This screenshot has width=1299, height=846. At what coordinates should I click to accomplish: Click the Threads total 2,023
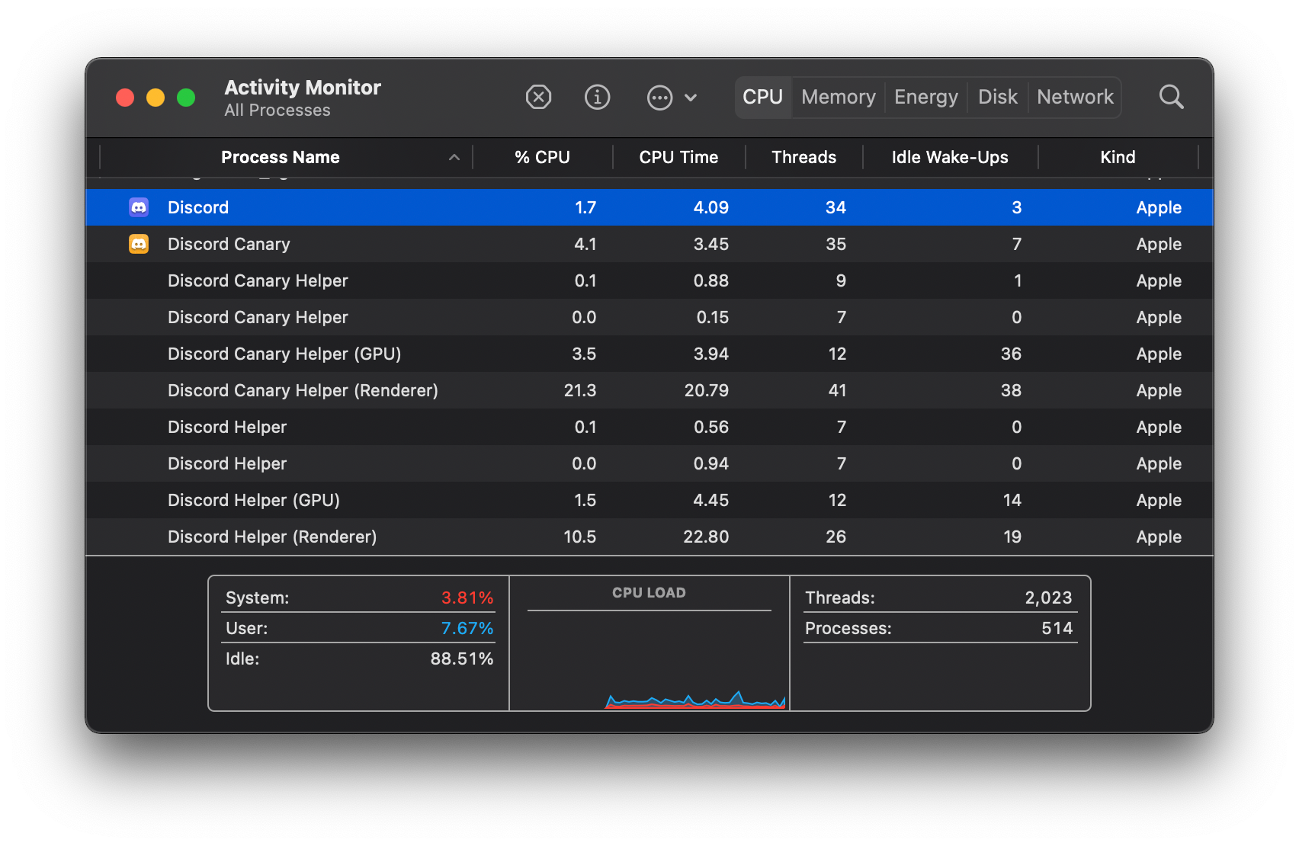click(1048, 598)
